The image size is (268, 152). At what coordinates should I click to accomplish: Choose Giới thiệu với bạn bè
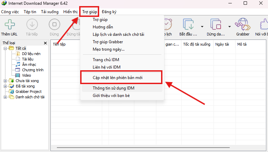122,96
